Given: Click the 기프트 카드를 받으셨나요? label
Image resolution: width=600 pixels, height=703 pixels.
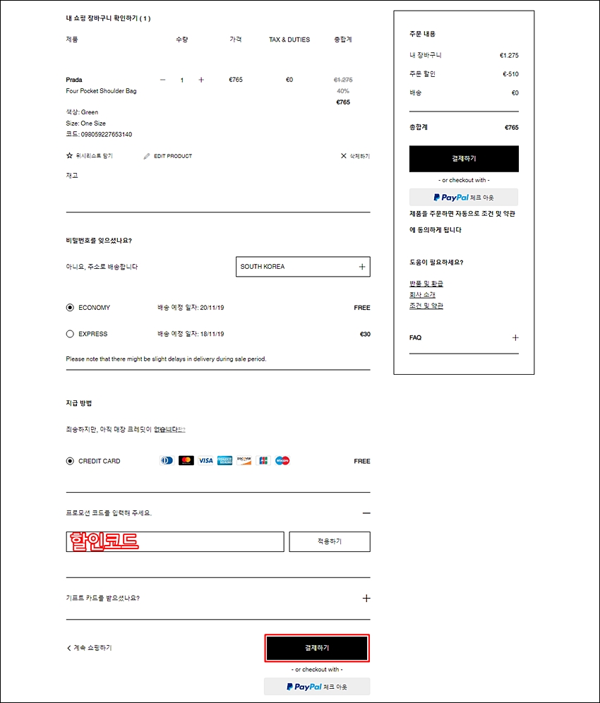Looking at the screenshot, I should point(102,598).
